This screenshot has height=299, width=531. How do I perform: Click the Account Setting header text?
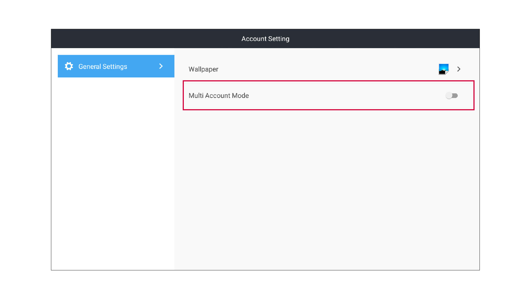tap(265, 39)
